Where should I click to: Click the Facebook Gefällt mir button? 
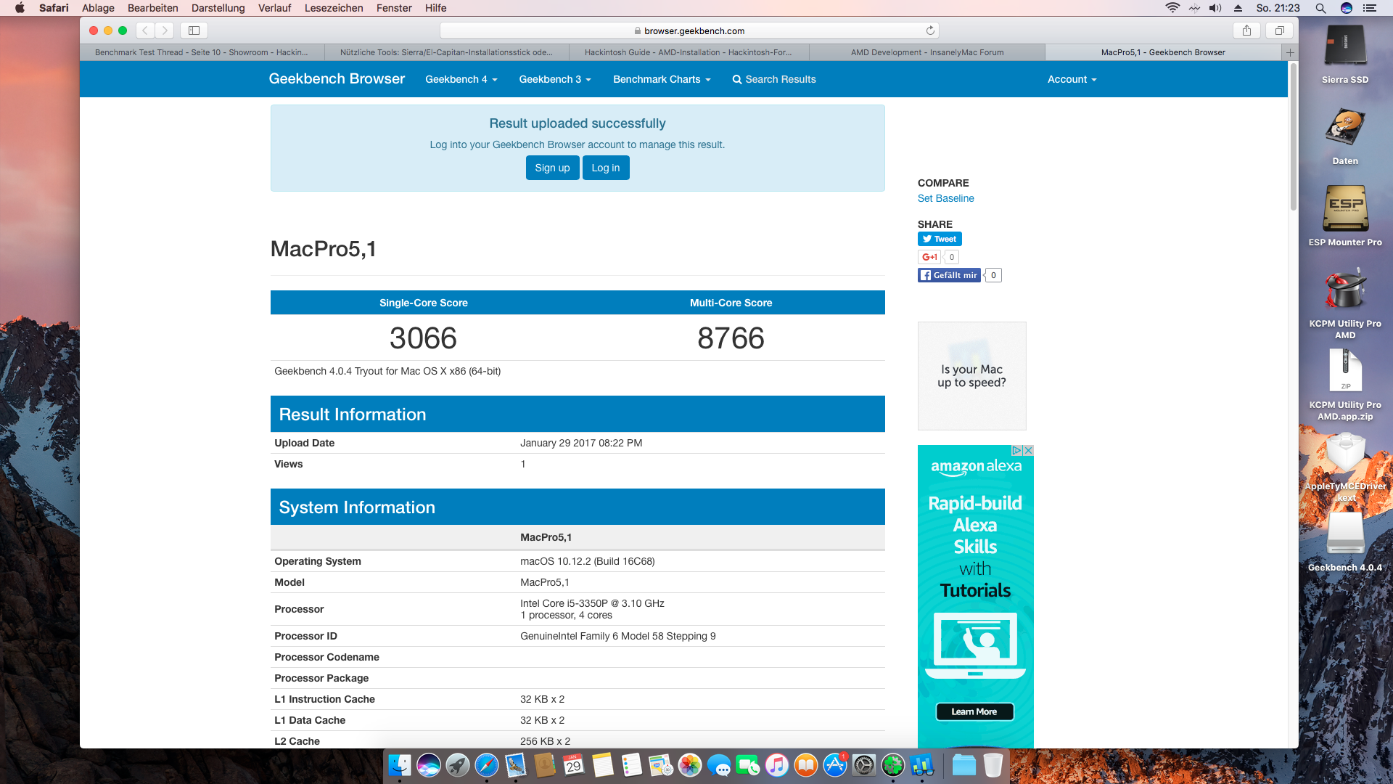coord(949,275)
